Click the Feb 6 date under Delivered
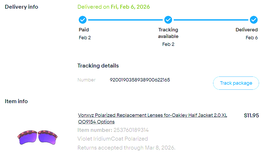 [251, 38]
